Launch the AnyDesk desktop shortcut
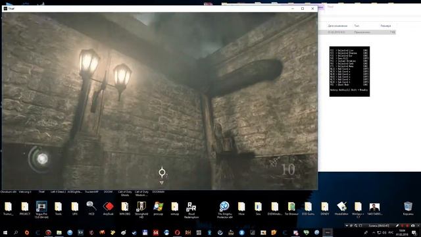Image resolution: width=421 pixels, height=237 pixels. [109, 209]
